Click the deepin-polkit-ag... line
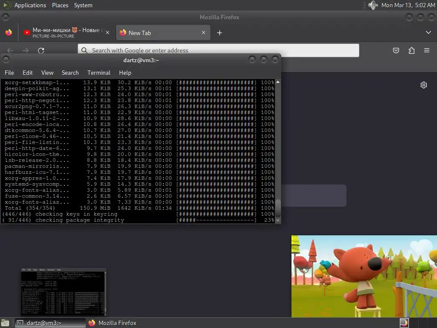 click(140, 88)
